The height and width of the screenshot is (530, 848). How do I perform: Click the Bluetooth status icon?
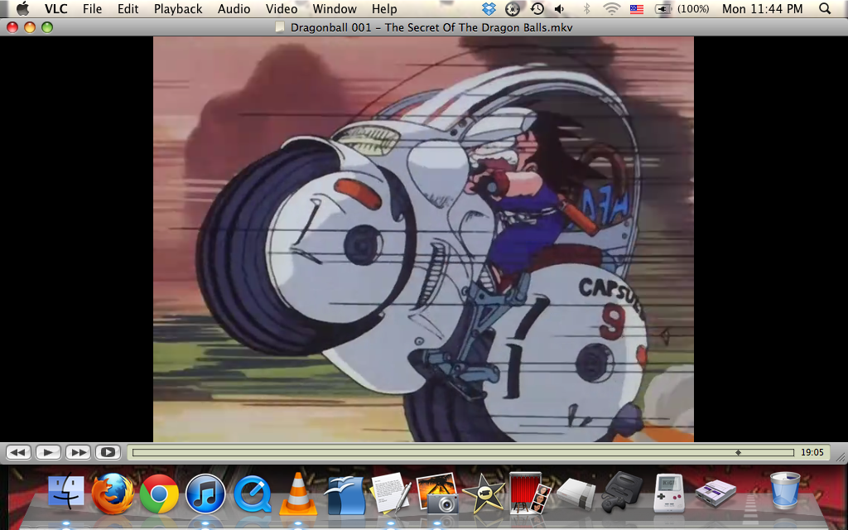[586, 8]
